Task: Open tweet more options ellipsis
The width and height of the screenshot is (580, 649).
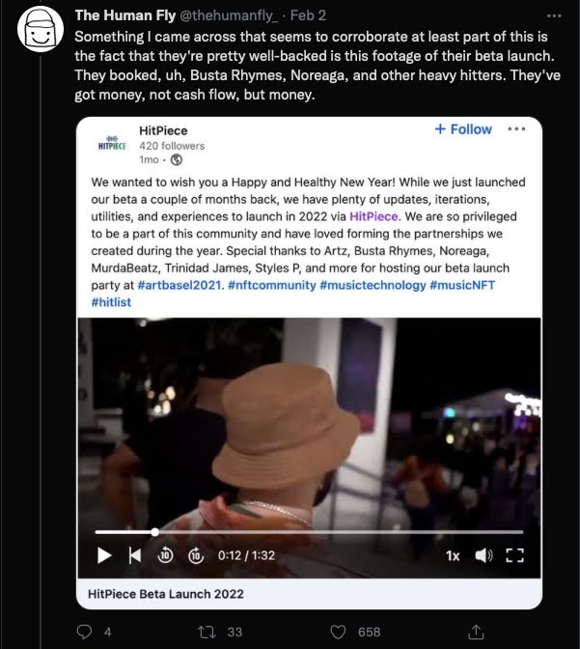Action: click(x=554, y=16)
